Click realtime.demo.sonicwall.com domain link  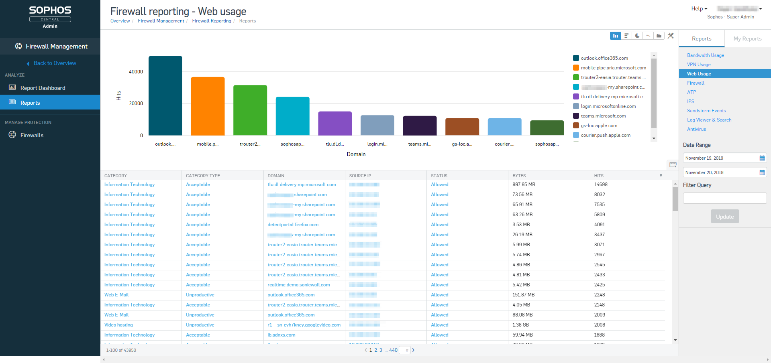[299, 285]
